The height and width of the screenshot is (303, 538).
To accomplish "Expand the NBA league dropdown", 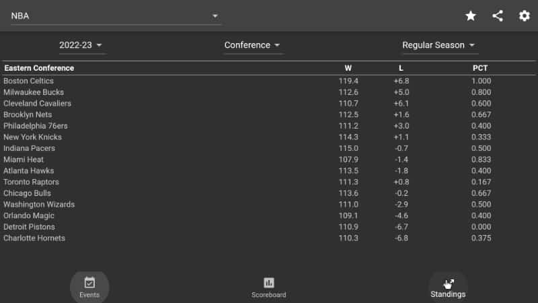I will [114, 16].
